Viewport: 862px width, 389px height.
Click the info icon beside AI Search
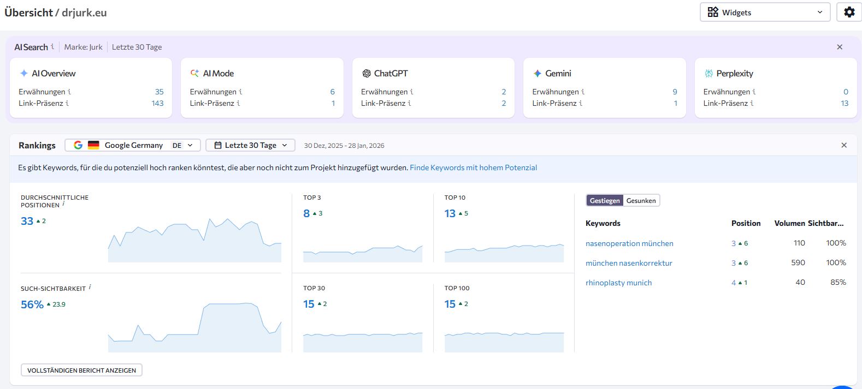52,47
